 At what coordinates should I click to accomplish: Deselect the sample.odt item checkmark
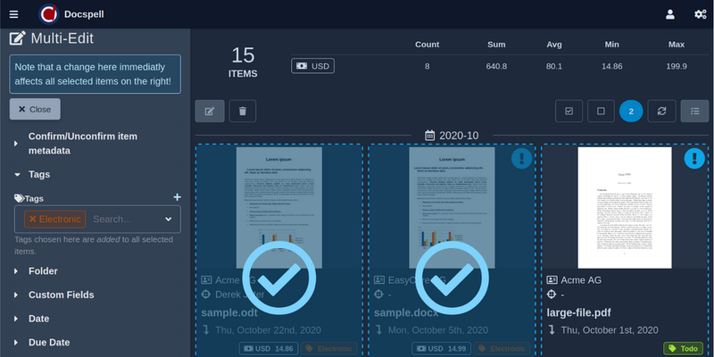(x=278, y=278)
